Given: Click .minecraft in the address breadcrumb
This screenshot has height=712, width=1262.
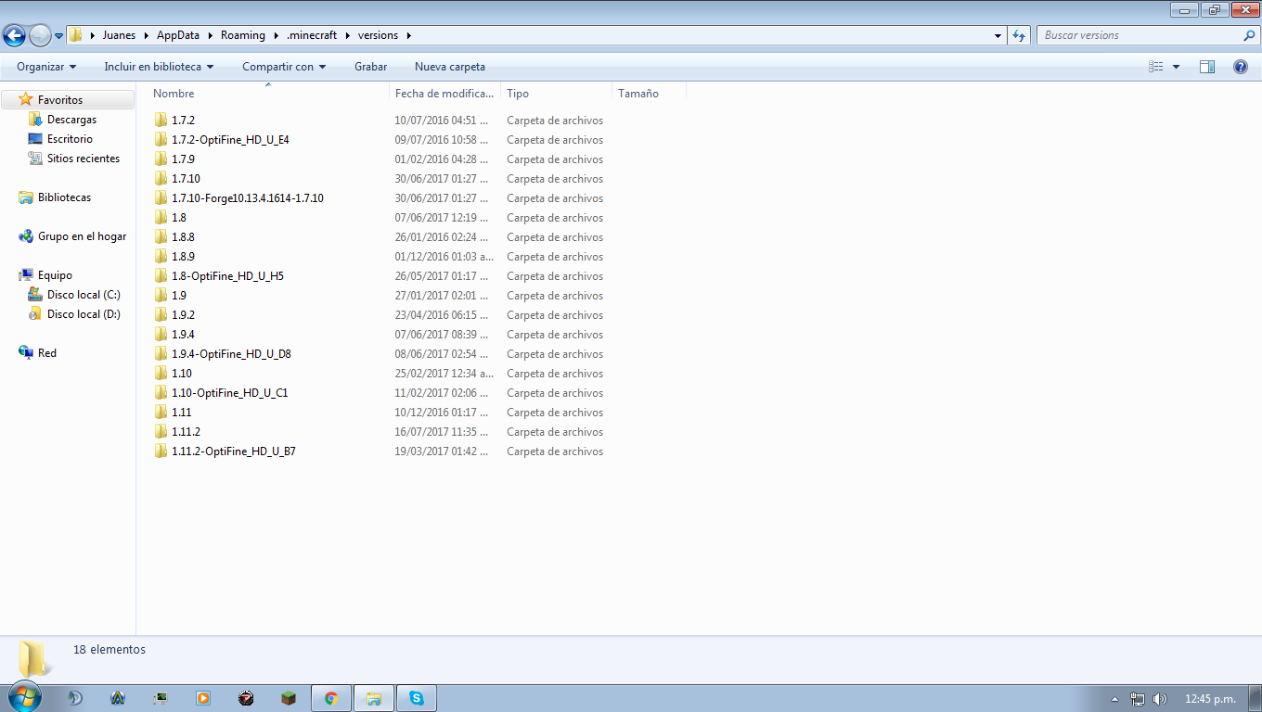Looking at the screenshot, I should (x=312, y=35).
